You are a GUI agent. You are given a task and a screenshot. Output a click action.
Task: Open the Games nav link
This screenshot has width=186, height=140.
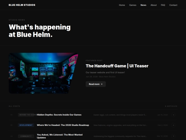[133, 5]
